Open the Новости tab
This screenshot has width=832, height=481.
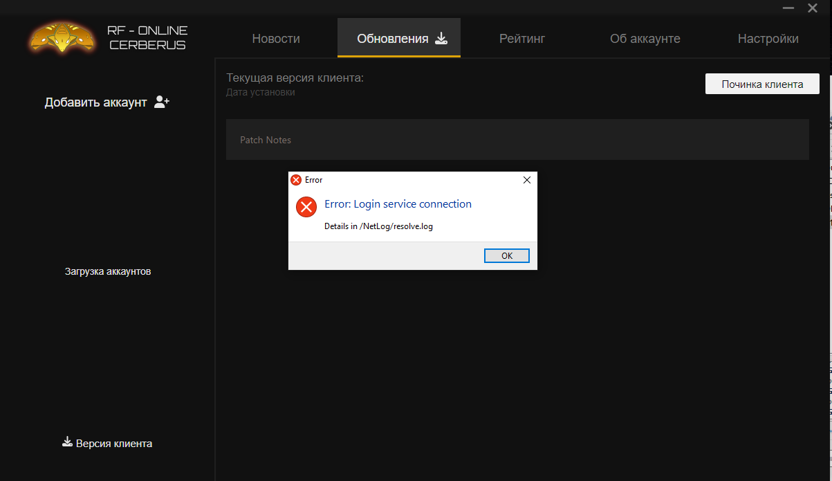pyautogui.click(x=276, y=39)
